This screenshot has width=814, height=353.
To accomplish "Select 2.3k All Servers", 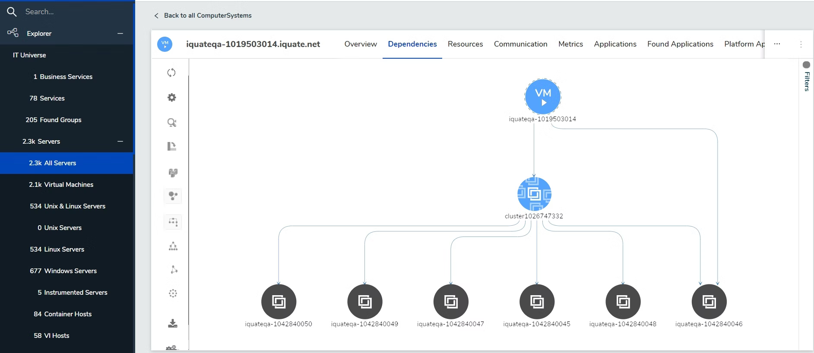I will pyautogui.click(x=67, y=163).
